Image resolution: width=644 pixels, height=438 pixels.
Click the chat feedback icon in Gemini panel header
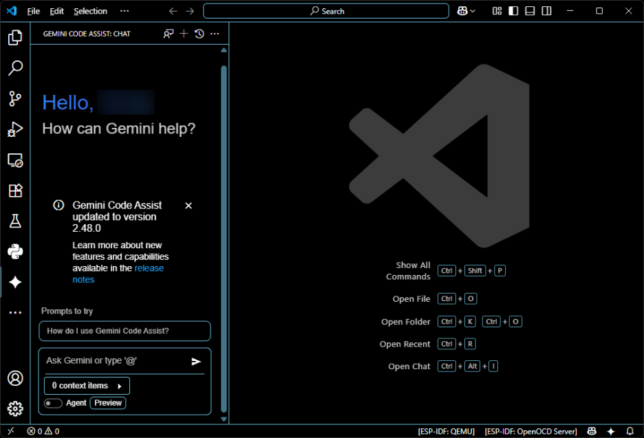169,34
